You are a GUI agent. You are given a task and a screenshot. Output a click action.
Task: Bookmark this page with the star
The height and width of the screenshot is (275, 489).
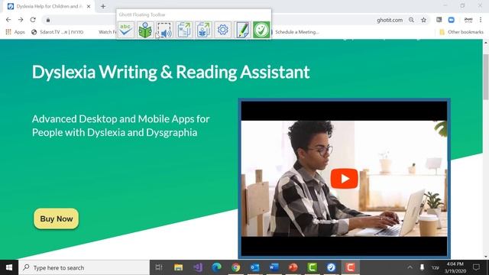pyautogui.click(x=423, y=20)
